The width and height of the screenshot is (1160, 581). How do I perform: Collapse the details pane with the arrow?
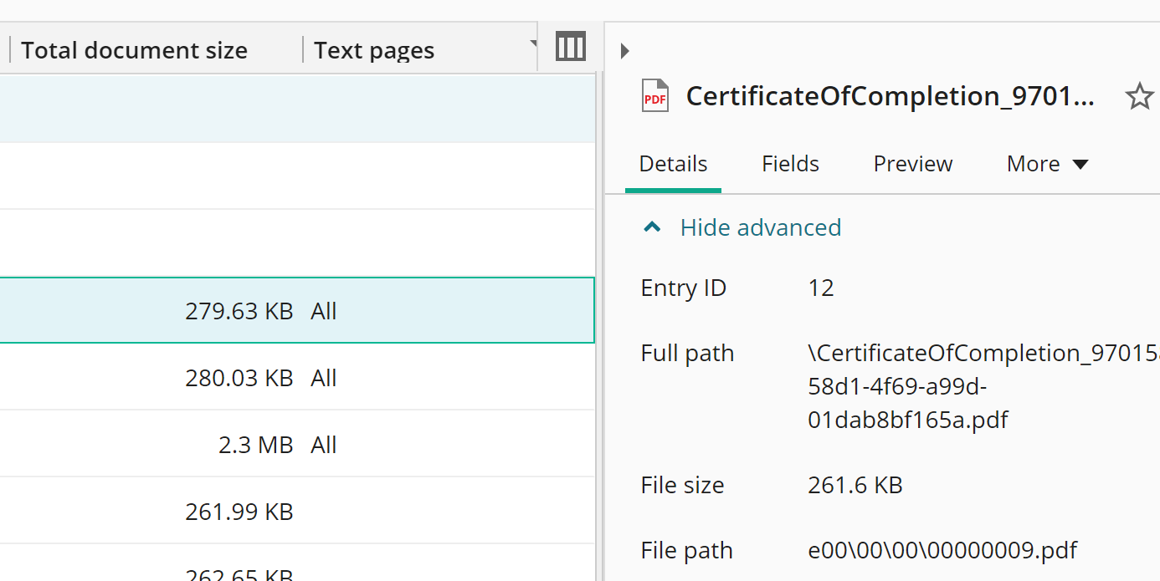click(624, 51)
